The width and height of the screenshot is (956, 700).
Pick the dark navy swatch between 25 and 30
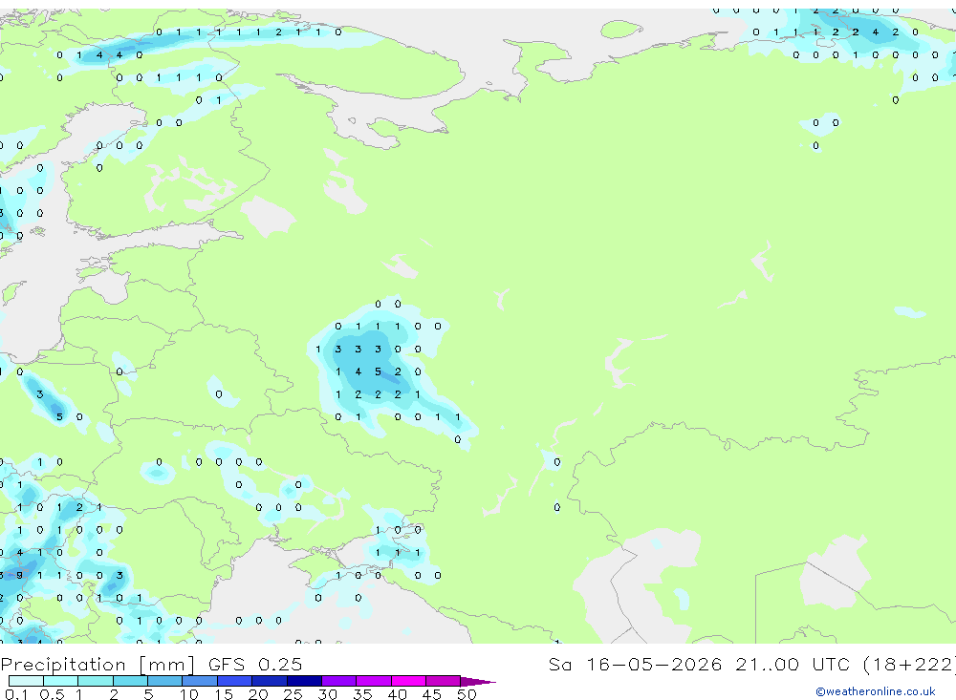pos(304,681)
